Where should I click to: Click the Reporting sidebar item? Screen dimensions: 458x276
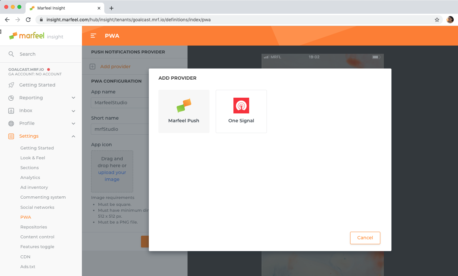(41, 98)
